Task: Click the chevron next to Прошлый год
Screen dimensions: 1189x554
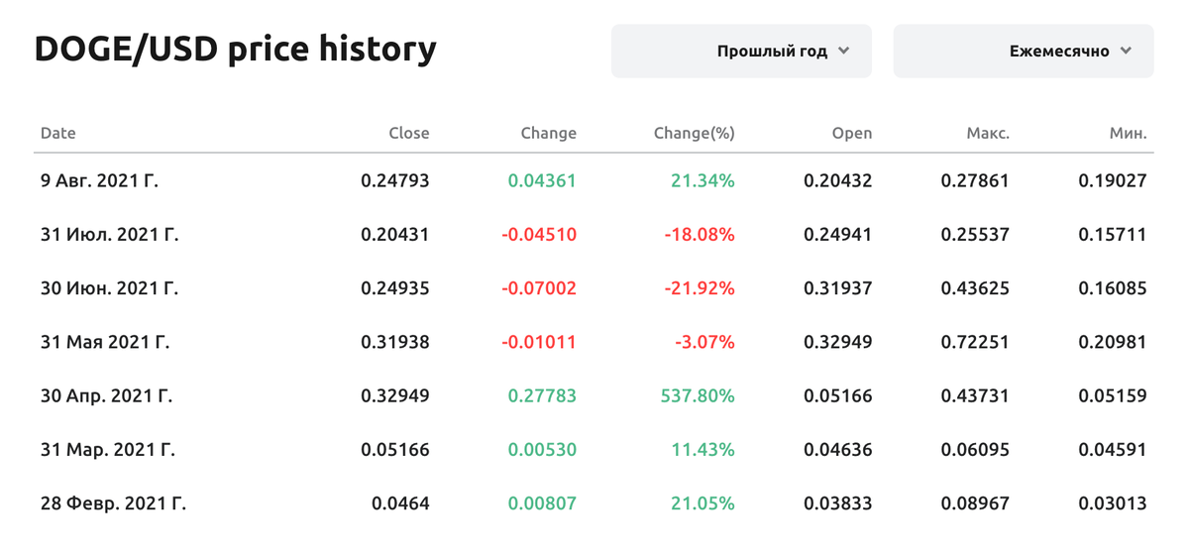Action: 843,52
